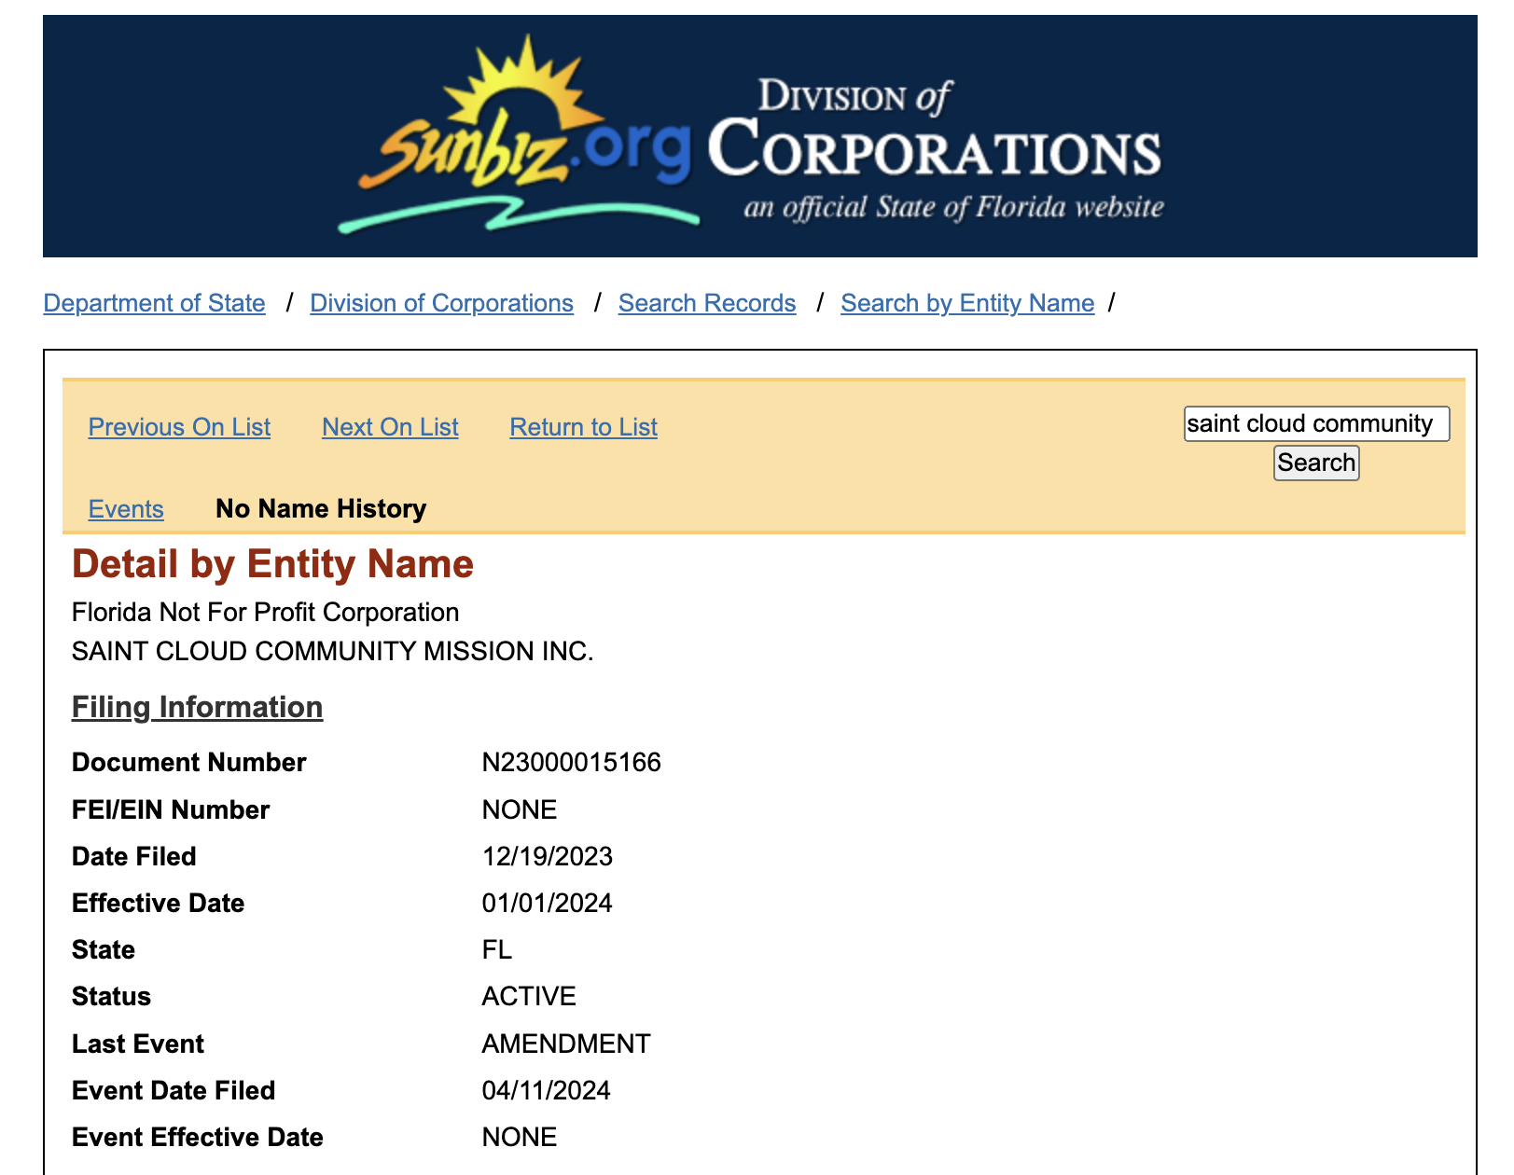Click Return to List link
Image resolution: width=1514 pixels, height=1175 pixels.
583,427
